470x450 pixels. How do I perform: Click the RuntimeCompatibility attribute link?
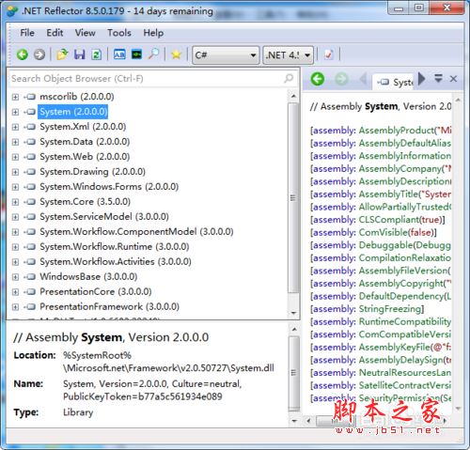click(404, 321)
